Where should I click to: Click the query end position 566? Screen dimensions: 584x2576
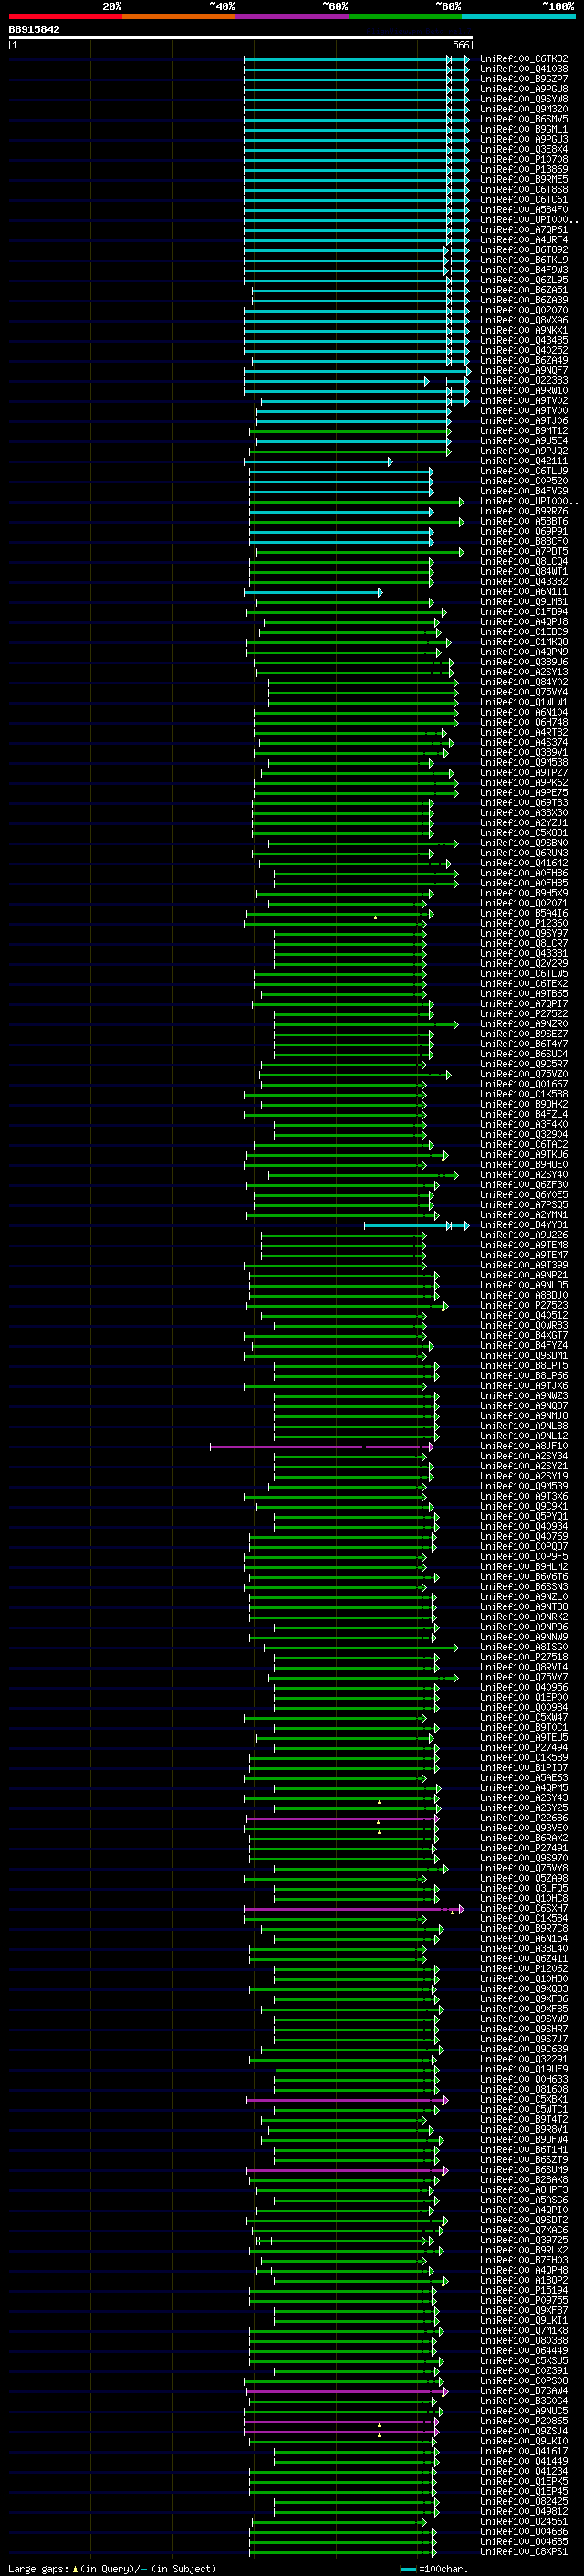point(460,45)
